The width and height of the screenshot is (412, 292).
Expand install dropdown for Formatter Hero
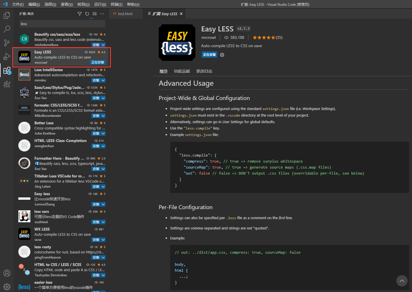point(103,169)
